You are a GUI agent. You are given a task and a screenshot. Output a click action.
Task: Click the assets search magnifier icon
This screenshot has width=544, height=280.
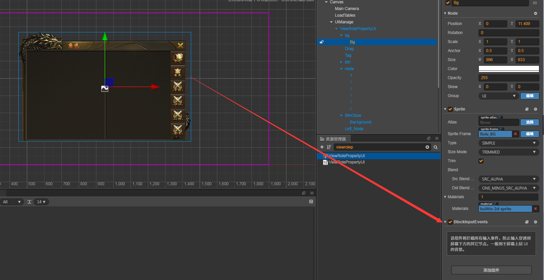coord(435,147)
